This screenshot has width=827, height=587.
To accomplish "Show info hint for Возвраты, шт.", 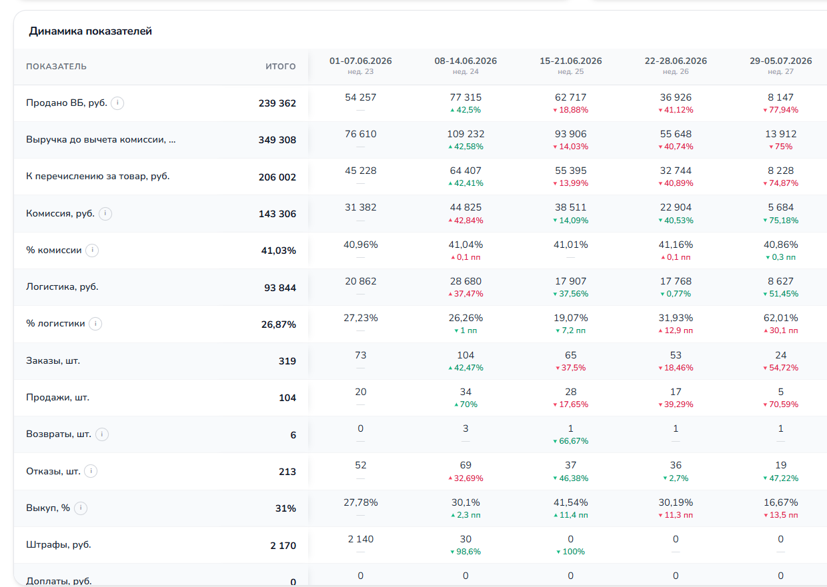I will point(102,434).
